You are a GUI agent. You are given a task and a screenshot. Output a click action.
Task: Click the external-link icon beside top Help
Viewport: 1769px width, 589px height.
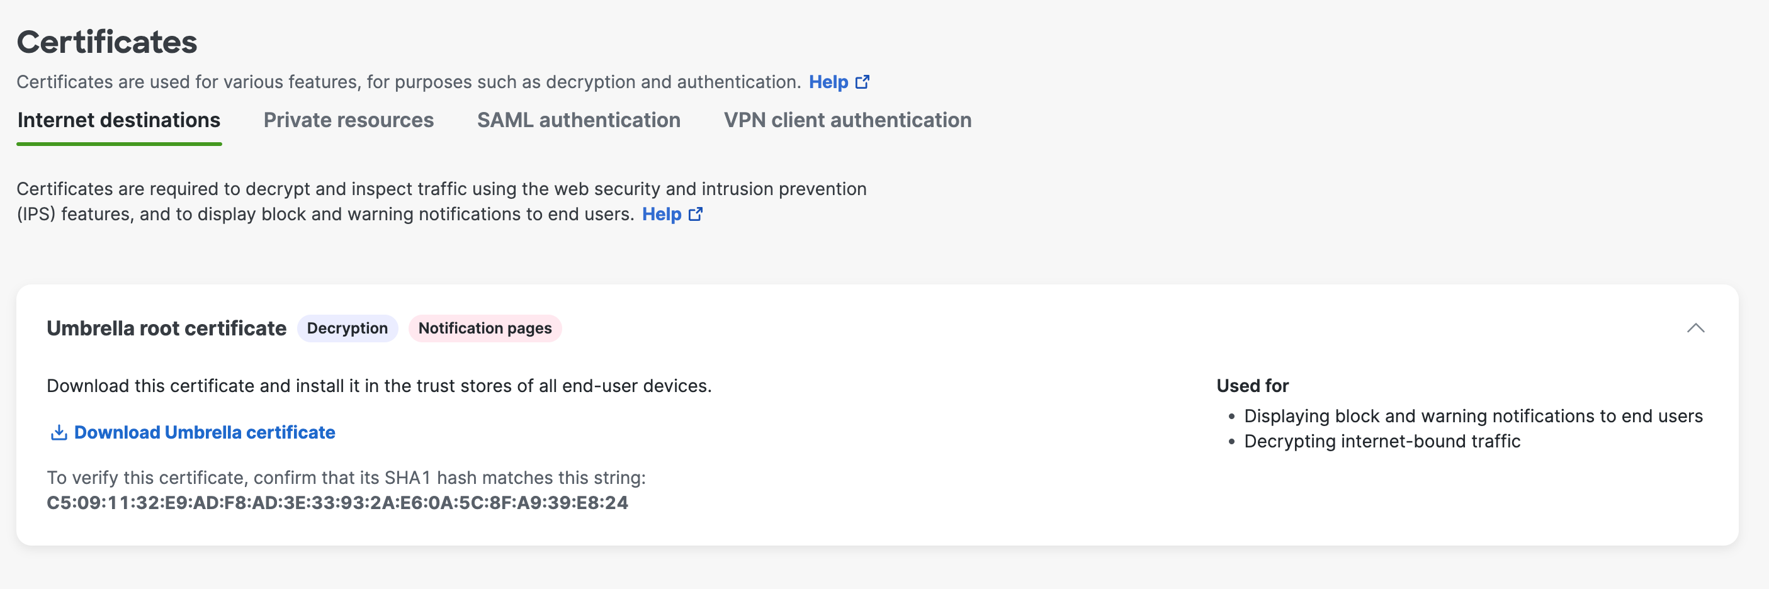pos(862,81)
